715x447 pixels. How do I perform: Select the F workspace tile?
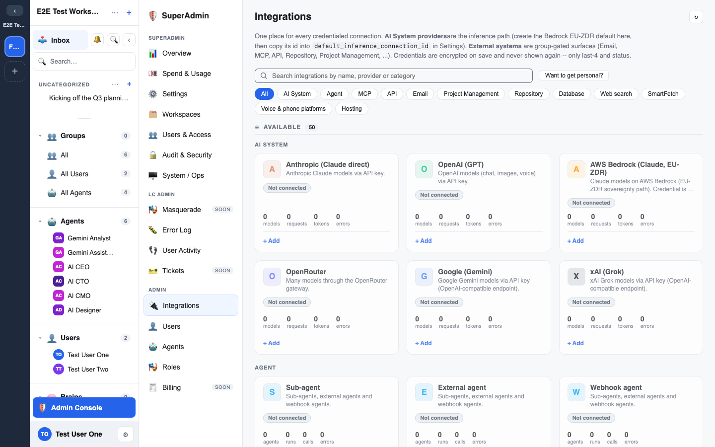click(x=15, y=47)
